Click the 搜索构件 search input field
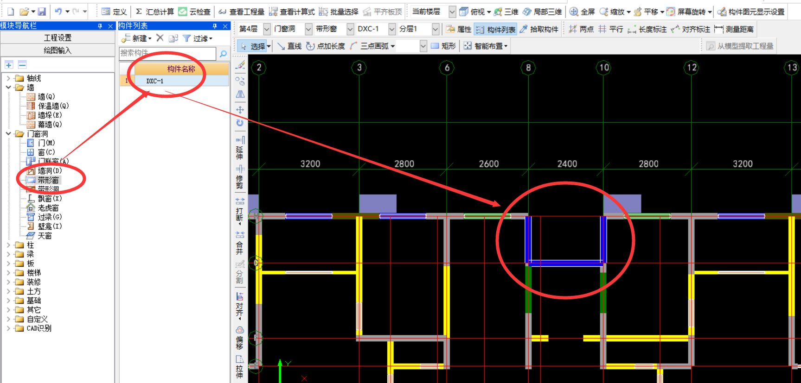This screenshot has width=801, height=383. [167, 53]
